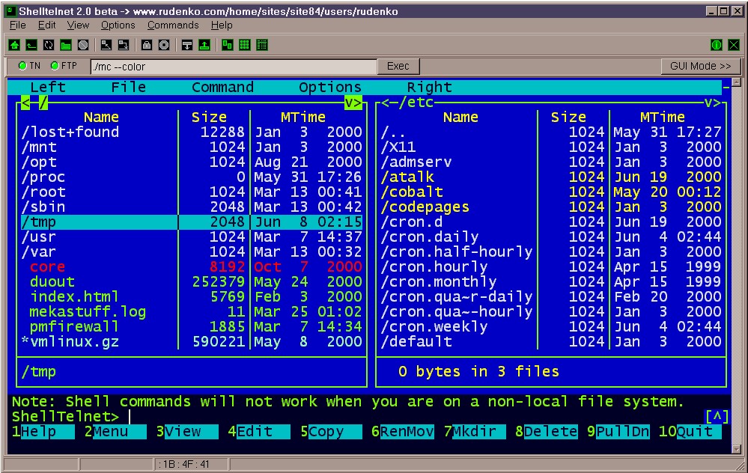Click the Download arrow toolbar icon

[187, 45]
